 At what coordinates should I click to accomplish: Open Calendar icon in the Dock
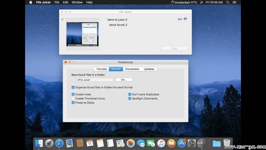click(x=90, y=144)
